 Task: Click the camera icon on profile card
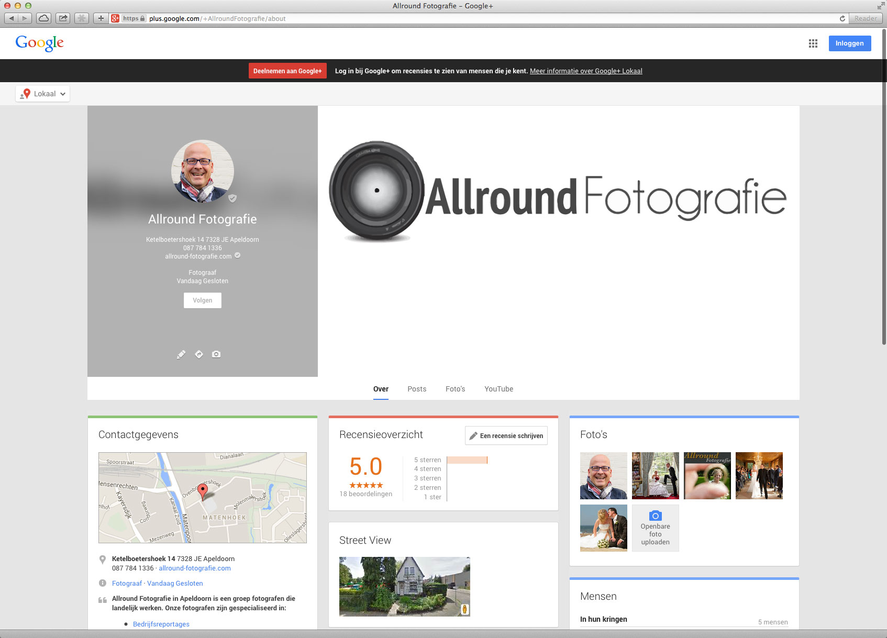click(216, 354)
